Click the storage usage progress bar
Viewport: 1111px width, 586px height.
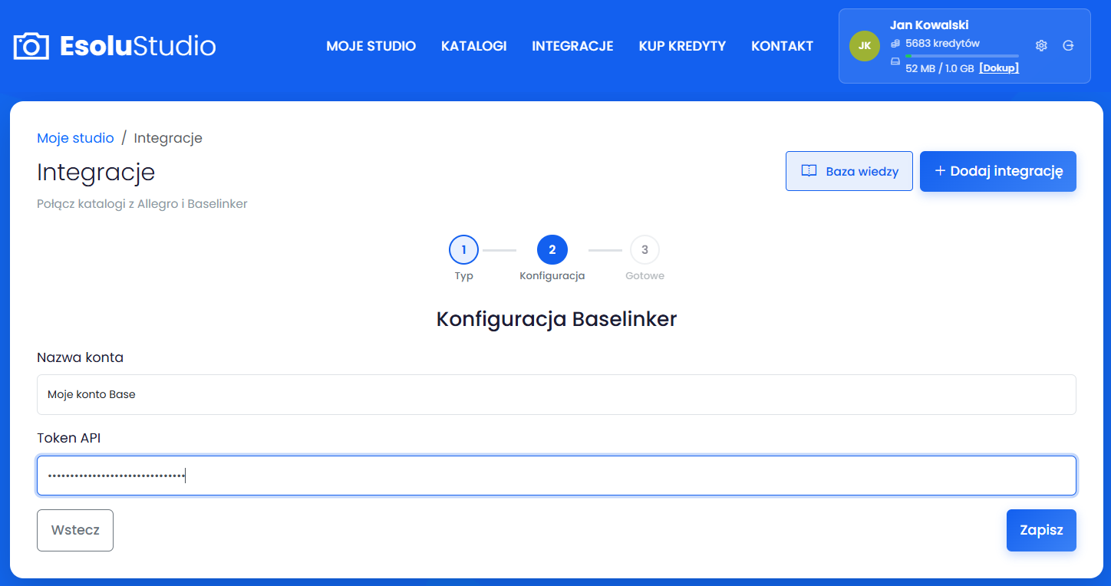click(x=962, y=56)
